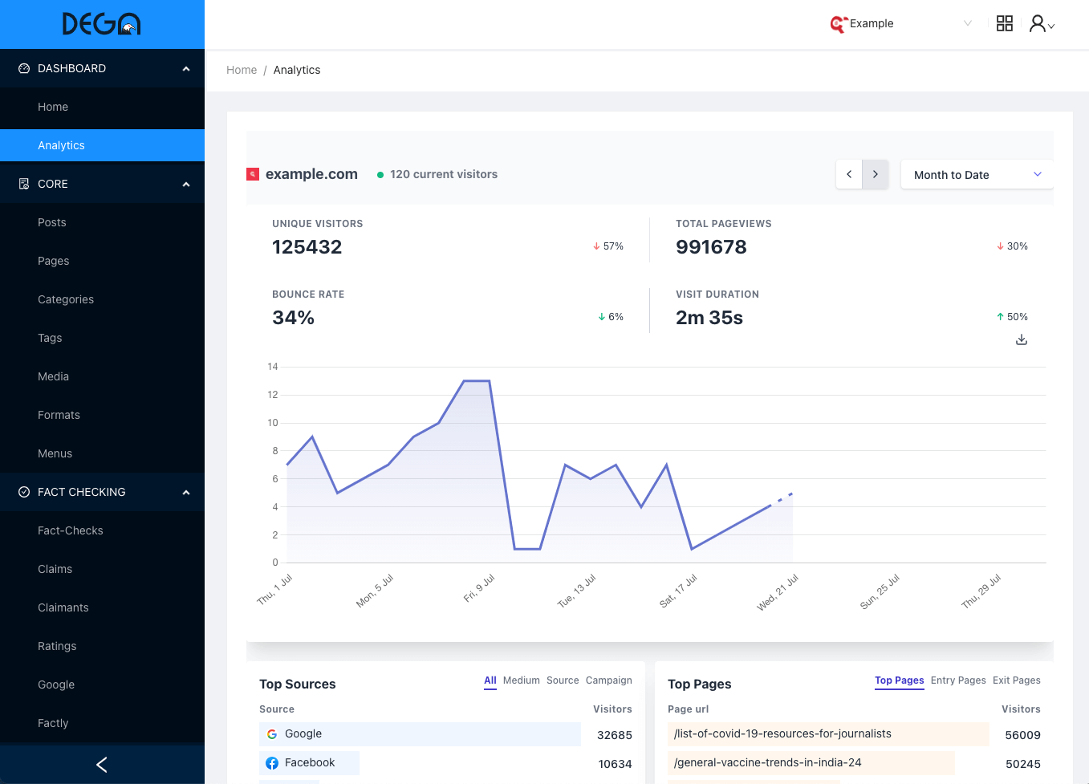Open the user account profile icon
This screenshot has height=784, width=1089.
1041,23
